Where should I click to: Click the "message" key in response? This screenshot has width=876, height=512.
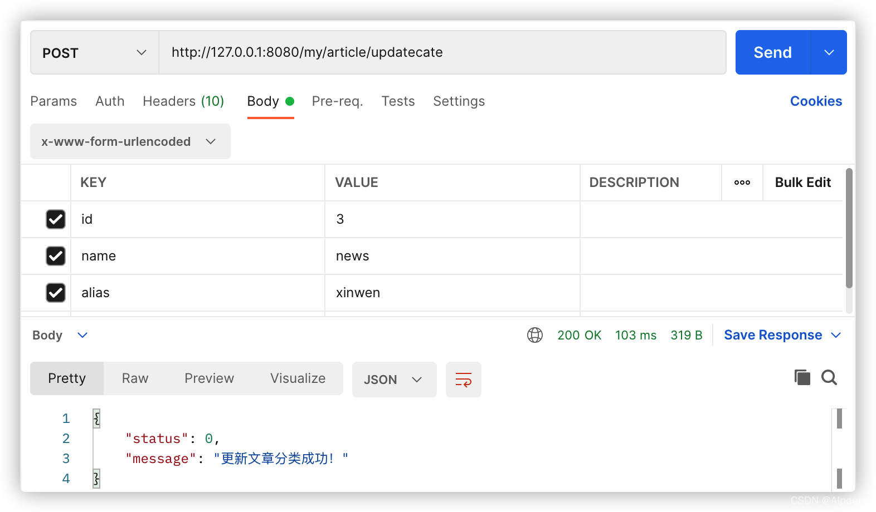tap(160, 459)
